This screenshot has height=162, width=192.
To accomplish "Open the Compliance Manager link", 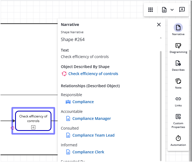I will (x=92, y=119).
